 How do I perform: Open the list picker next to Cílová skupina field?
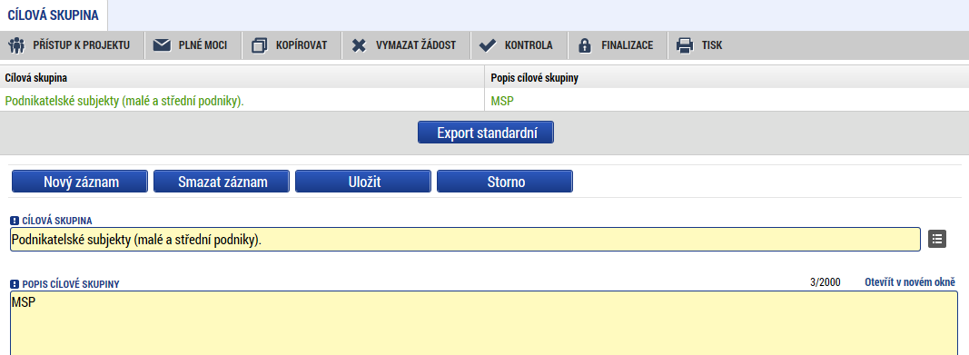pos(937,239)
